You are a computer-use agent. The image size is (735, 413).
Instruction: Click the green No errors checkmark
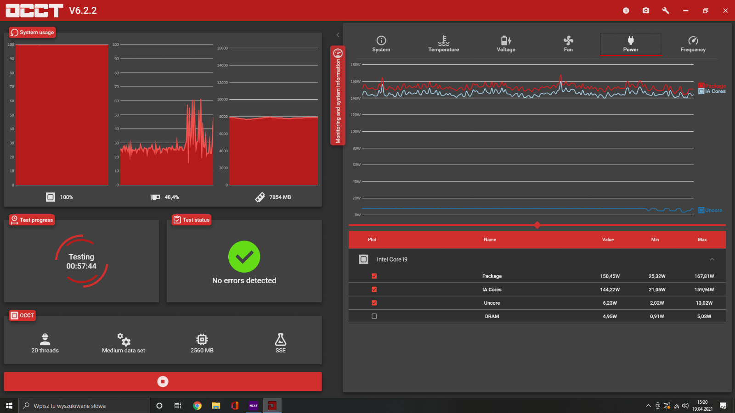244,257
